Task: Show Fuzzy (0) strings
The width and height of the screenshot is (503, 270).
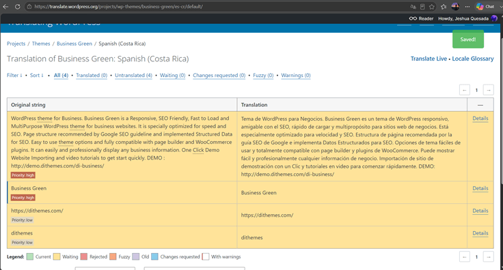Action: pos(263,75)
